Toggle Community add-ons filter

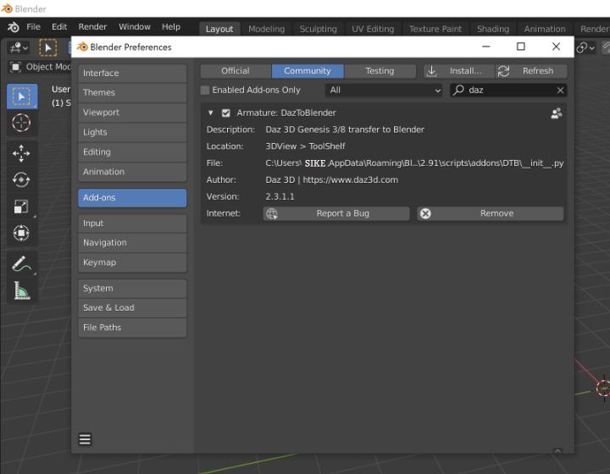(x=308, y=71)
